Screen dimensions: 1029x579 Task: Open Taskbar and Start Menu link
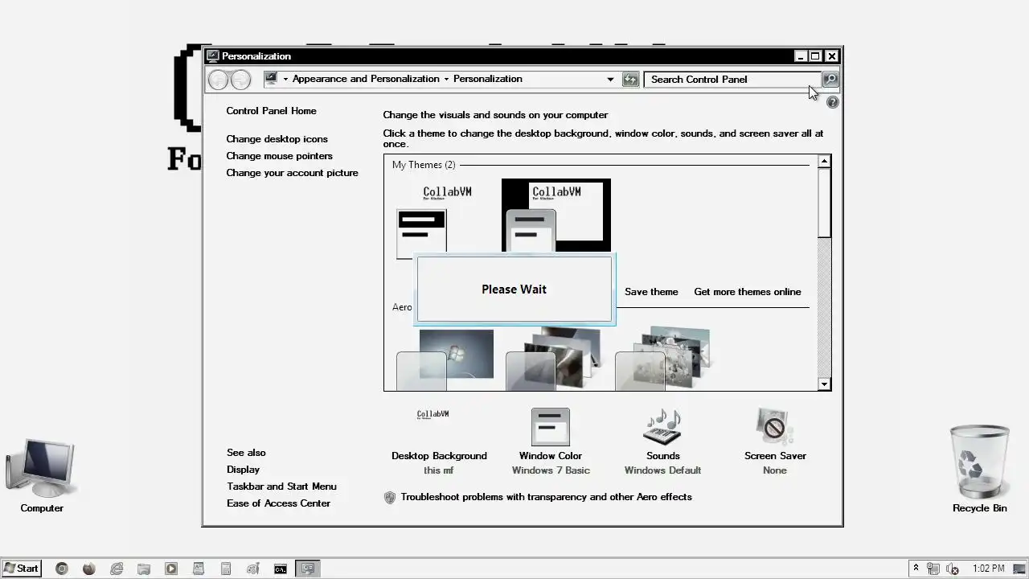click(281, 487)
